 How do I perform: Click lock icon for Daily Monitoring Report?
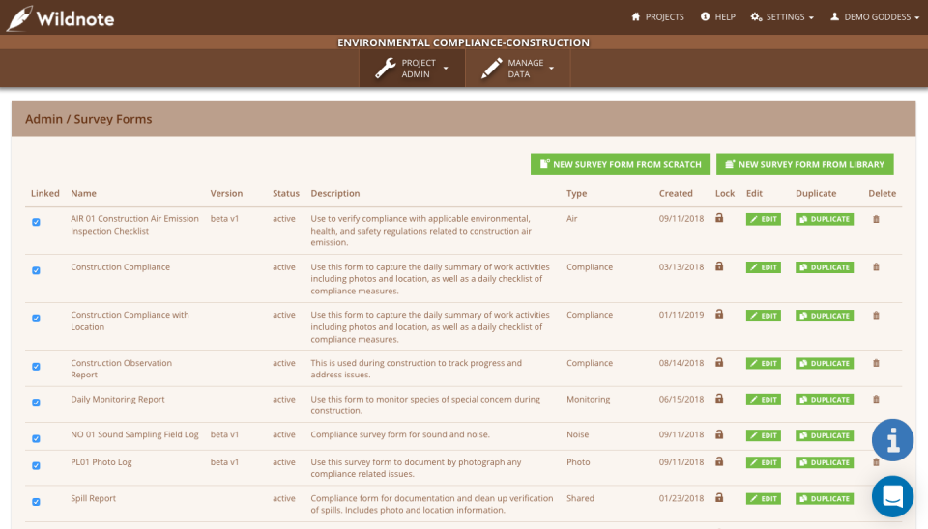[x=719, y=399]
